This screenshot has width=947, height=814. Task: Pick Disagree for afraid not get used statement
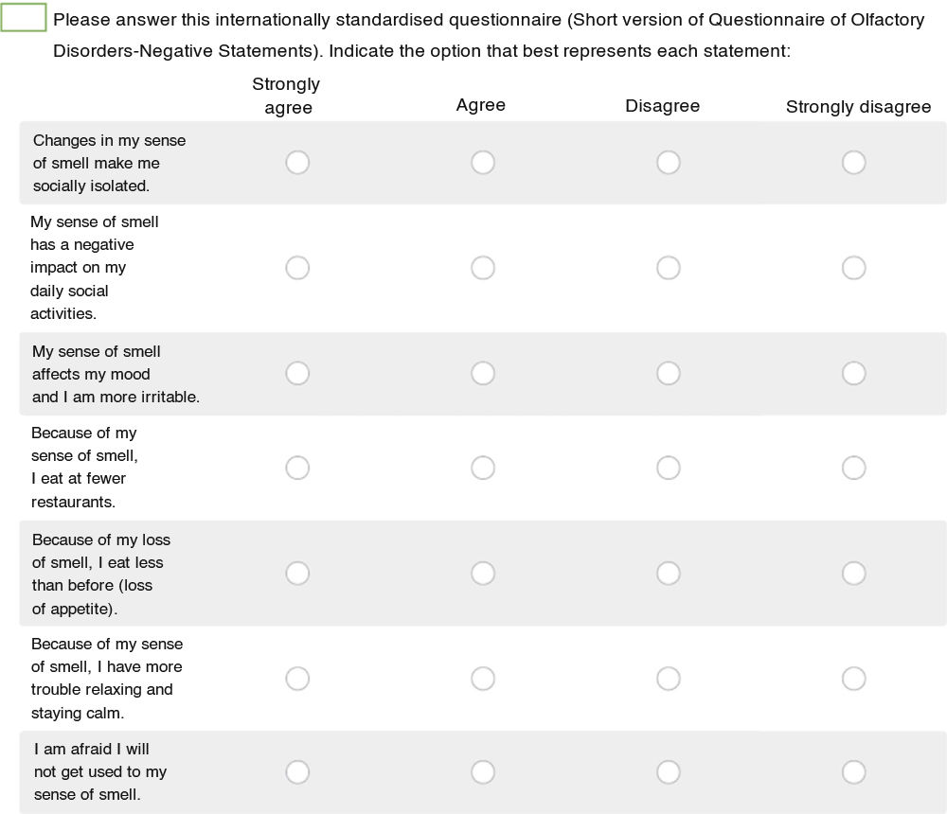point(669,772)
